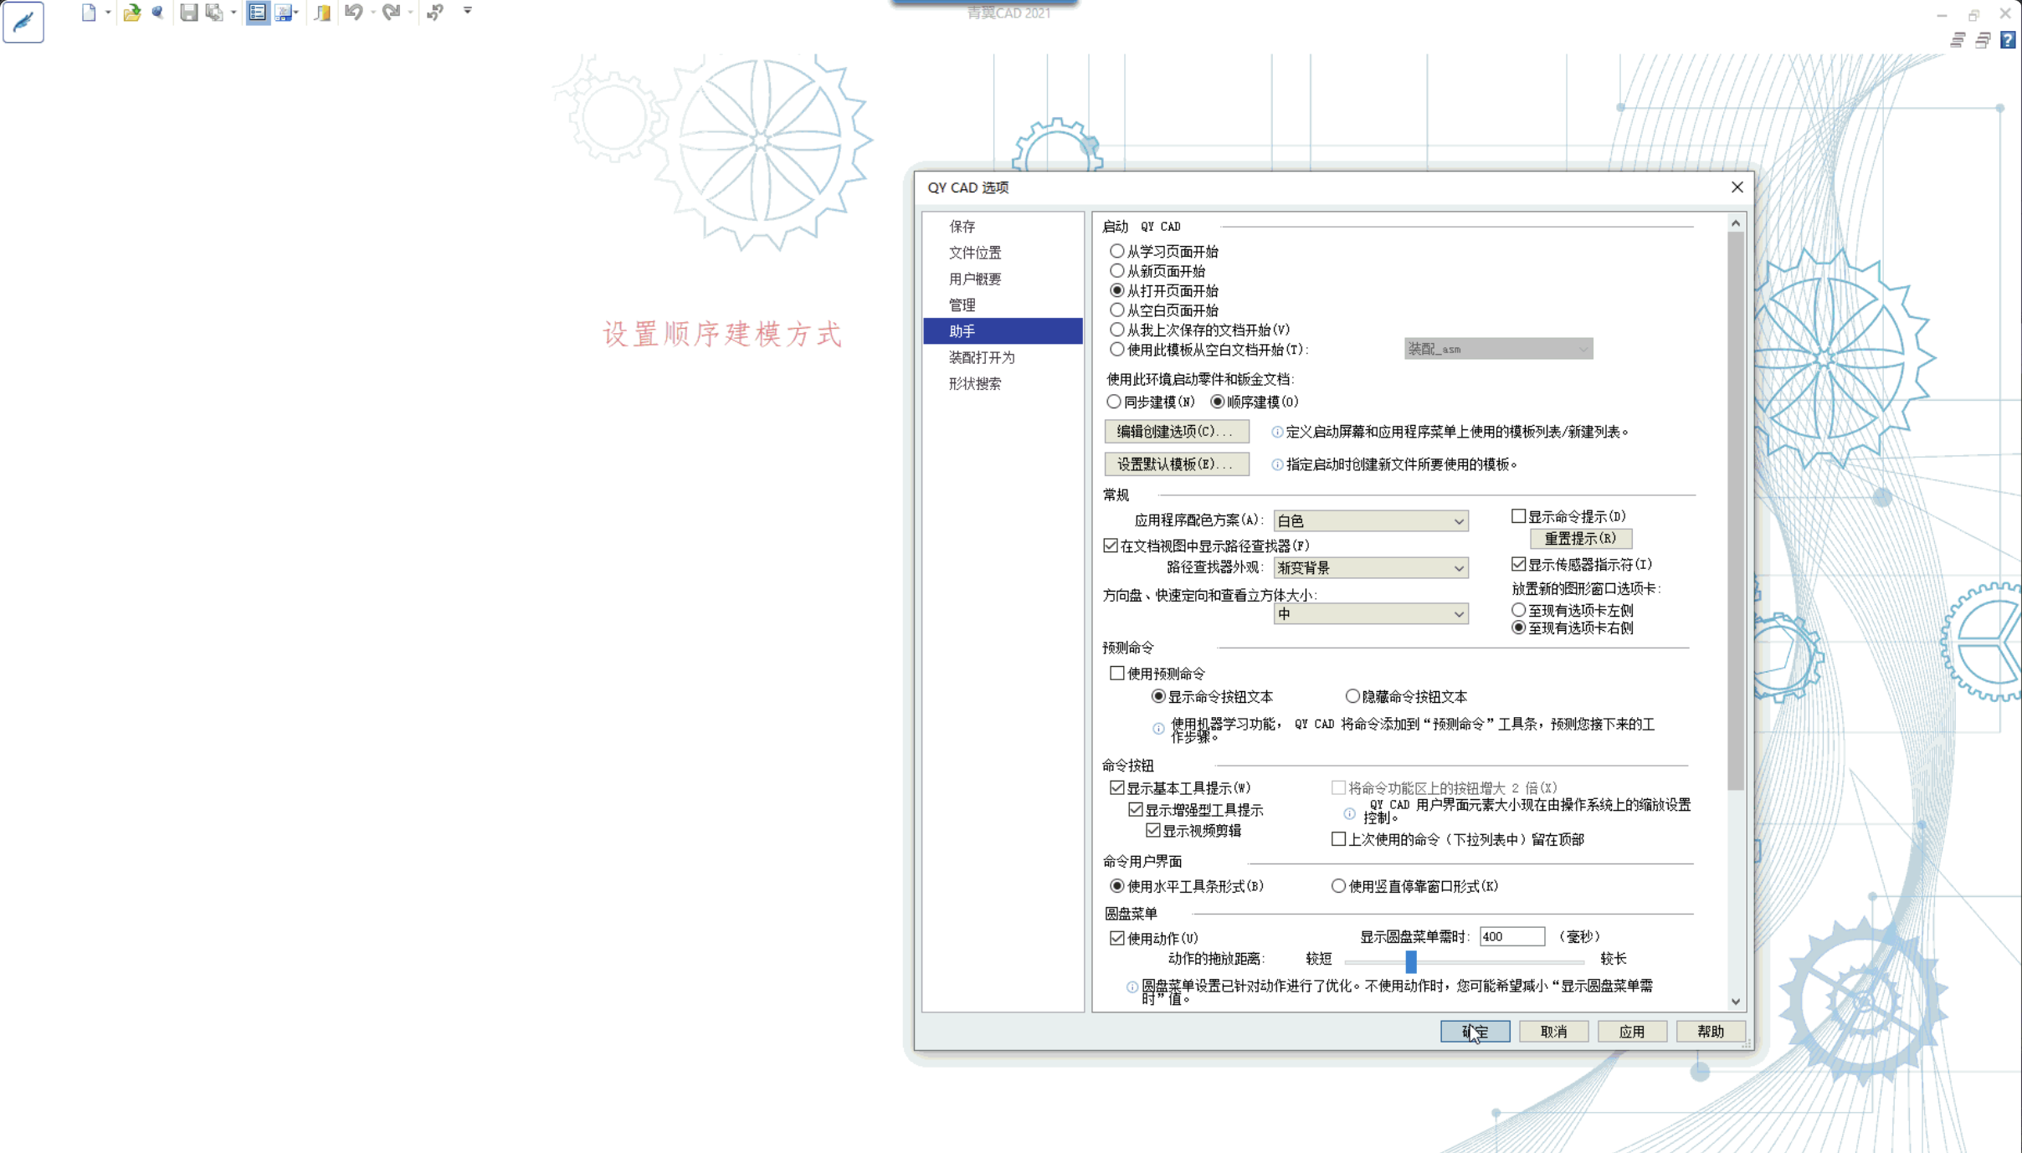
Task: Click the Open folder icon
Action: [132, 13]
